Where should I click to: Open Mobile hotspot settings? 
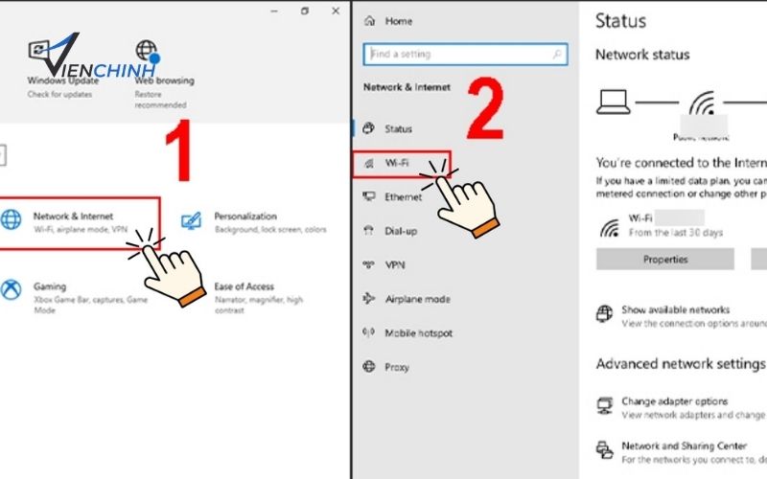click(x=407, y=332)
